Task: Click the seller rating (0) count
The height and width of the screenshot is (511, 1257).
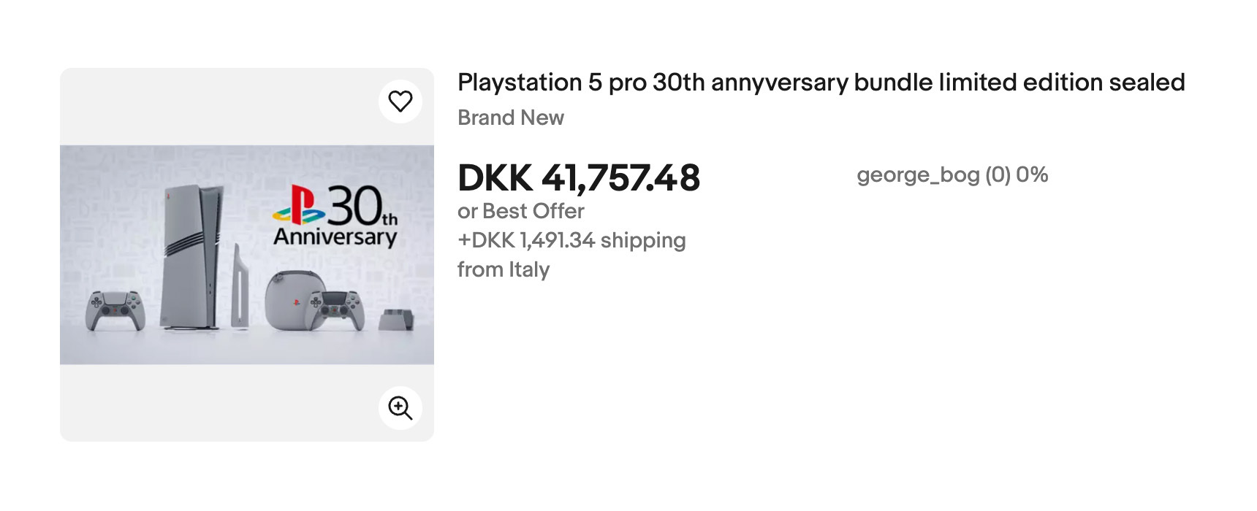Action: 1000,174
